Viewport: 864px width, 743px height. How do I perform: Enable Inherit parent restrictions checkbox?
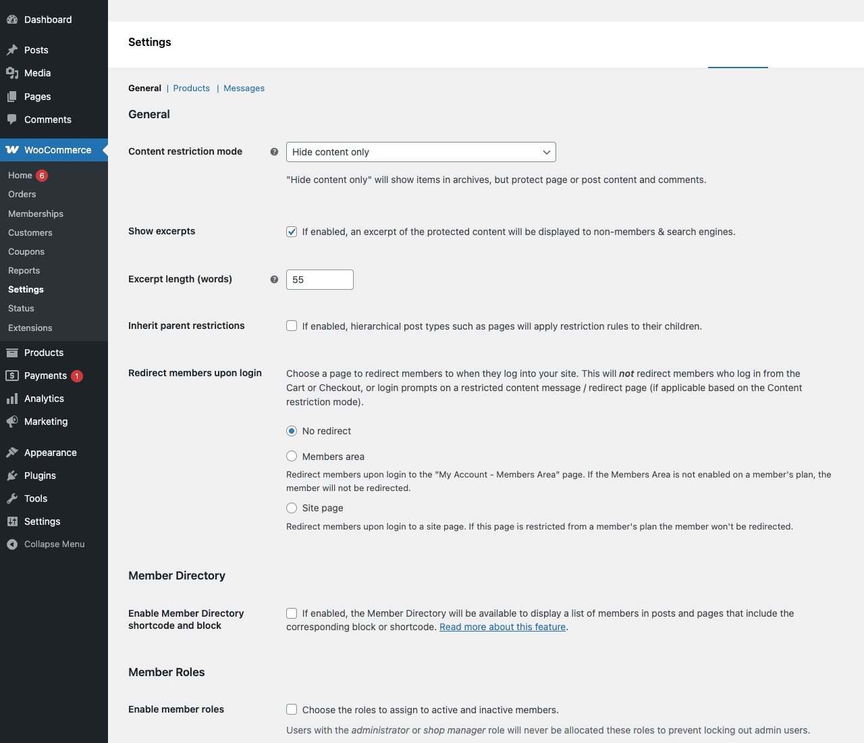pyautogui.click(x=292, y=326)
